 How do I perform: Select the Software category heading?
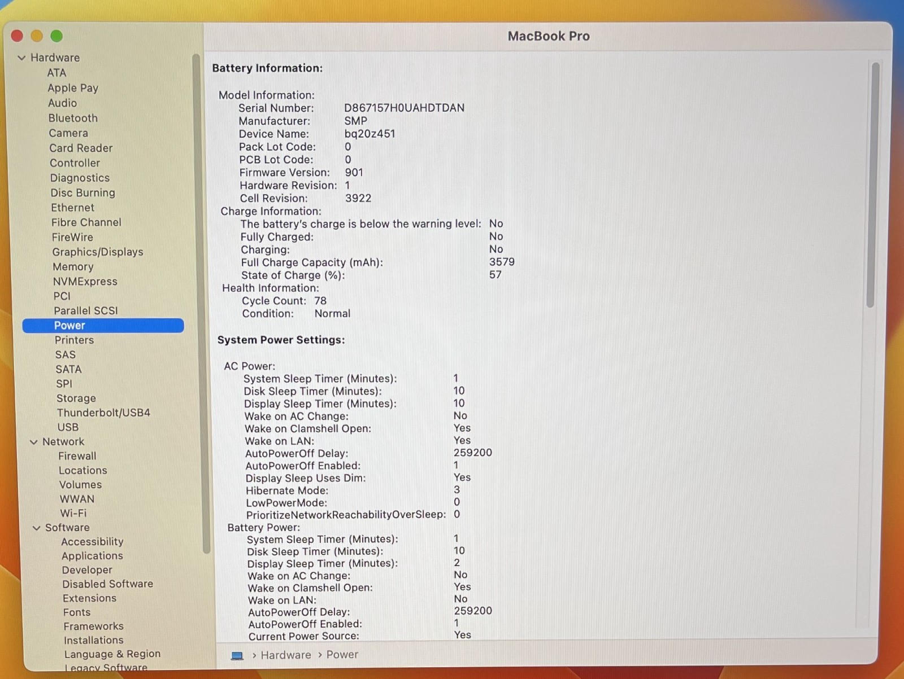pos(67,528)
